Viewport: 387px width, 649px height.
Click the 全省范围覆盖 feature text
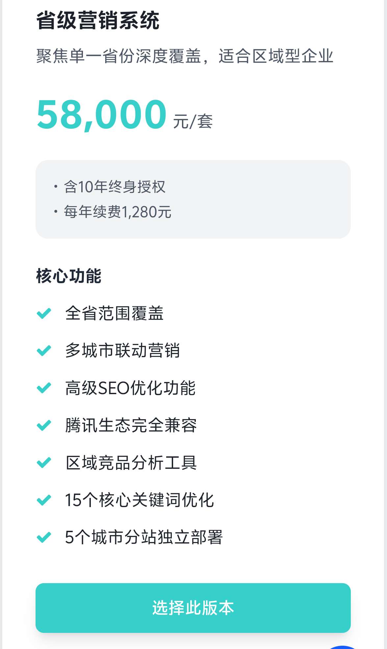click(115, 313)
